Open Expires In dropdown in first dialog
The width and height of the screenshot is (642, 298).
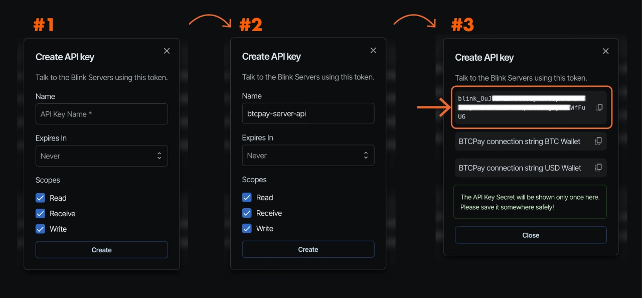click(101, 156)
